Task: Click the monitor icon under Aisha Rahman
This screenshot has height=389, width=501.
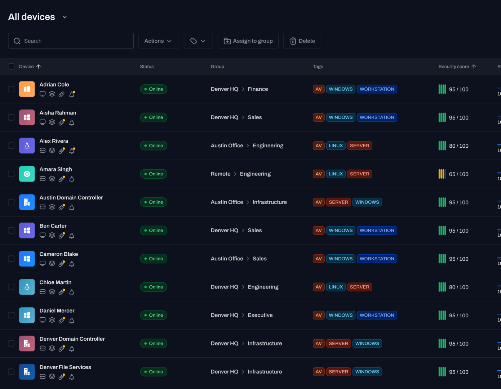Action: (43, 122)
